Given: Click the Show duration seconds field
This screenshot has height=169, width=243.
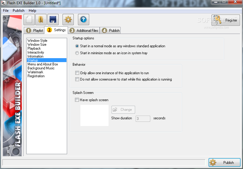Looking at the screenshot, I should pyautogui.click(x=143, y=119).
